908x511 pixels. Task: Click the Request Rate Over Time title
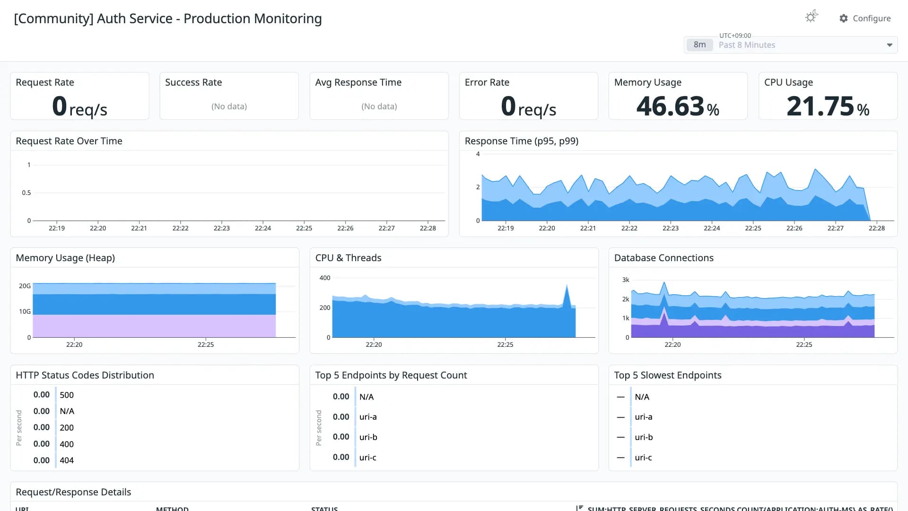(x=69, y=141)
